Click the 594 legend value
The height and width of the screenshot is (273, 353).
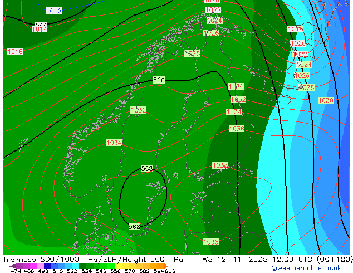(159, 271)
